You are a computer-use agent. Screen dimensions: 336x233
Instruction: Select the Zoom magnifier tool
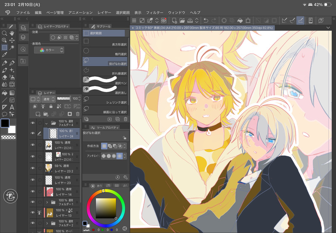point(4,33)
